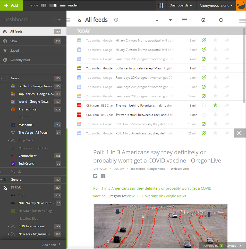Share the article on Facebook
The image size is (246, 249).
[103, 176]
